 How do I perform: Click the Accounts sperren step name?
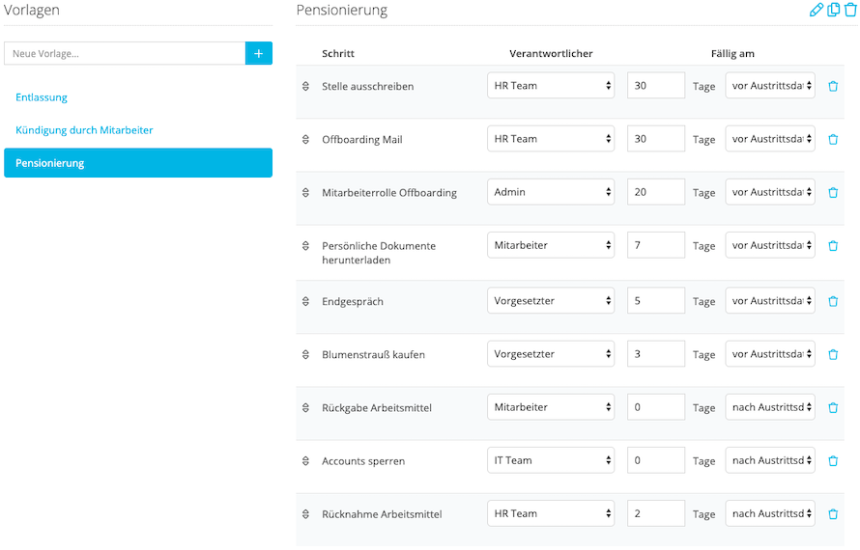[363, 461]
